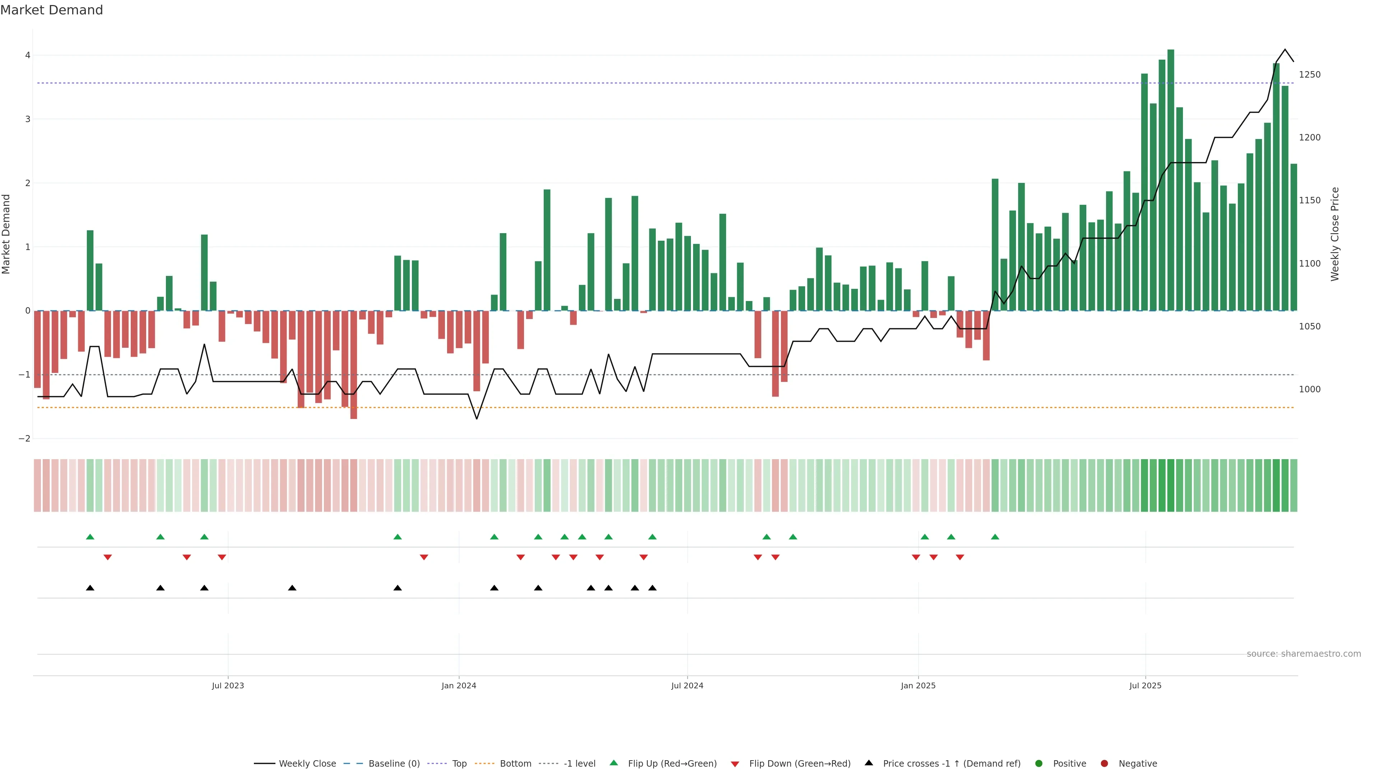Click black Price crosses -1 legend triangle
Viewport: 1379px width, 776px height.
[x=869, y=763]
